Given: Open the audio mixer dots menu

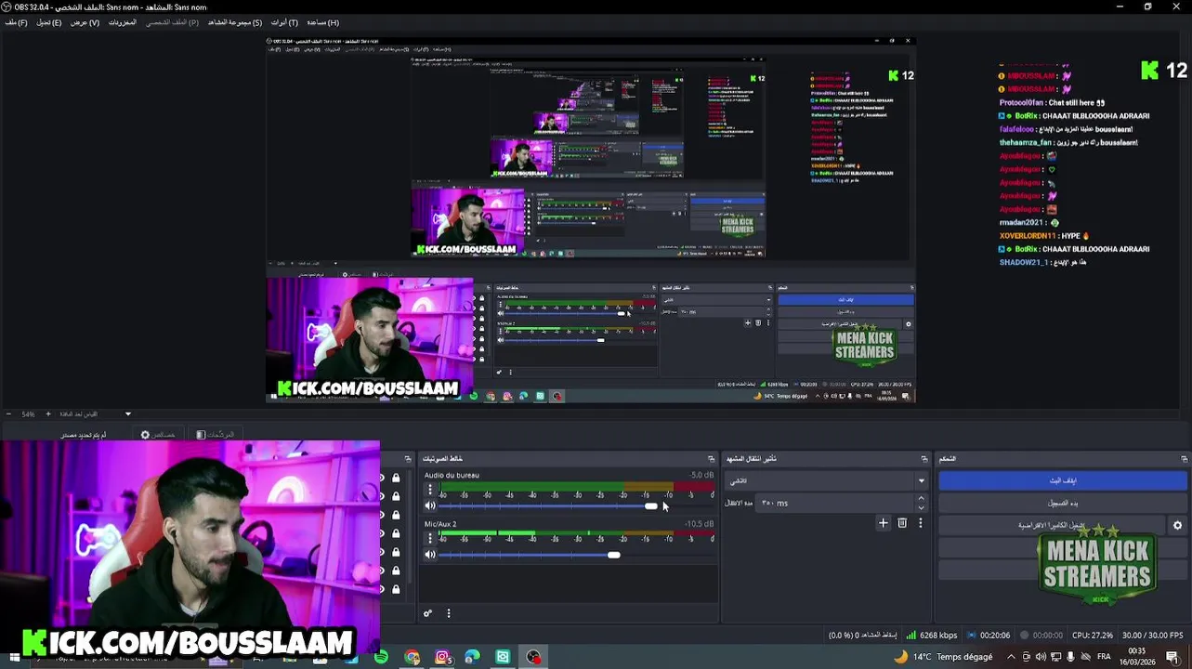Looking at the screenshot, I should point(449,613).
